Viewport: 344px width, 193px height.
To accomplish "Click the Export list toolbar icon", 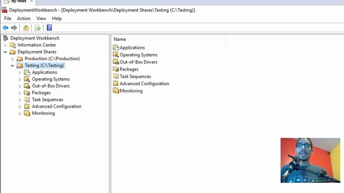I will click(38, 28).
